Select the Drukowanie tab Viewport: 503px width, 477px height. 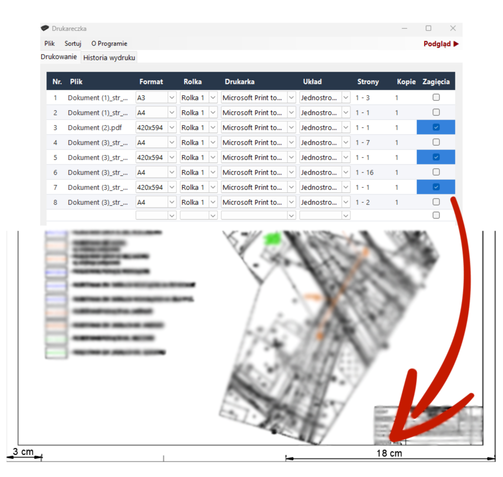(59, 57)
